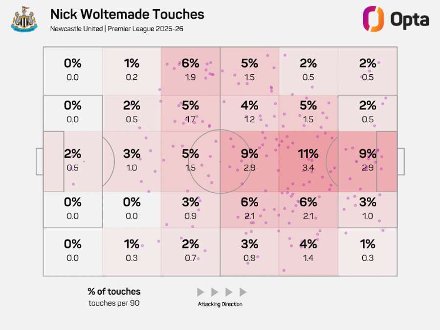Click the second attacking direction arrow
This screenshot has height=330, width=440.
coord(215,292)
